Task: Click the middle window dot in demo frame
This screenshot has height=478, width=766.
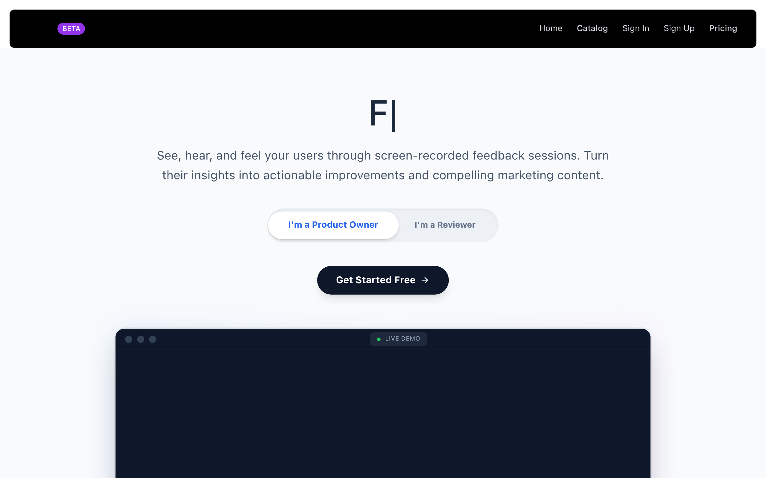Action: click(141, 339)
